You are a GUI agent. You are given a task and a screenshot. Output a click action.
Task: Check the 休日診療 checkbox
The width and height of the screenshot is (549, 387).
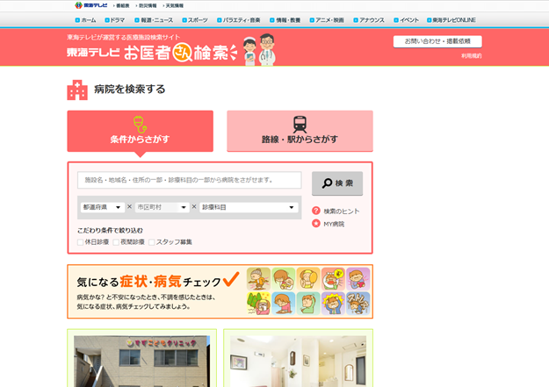coord(80,242)
